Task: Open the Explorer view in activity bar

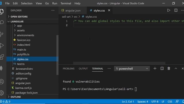Action: pyautogui.click(x=2, y=12)
